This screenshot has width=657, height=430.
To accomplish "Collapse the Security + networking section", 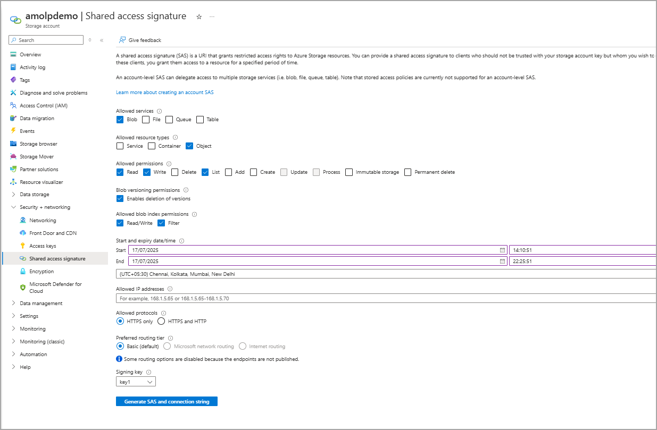I will pos(13,207).
